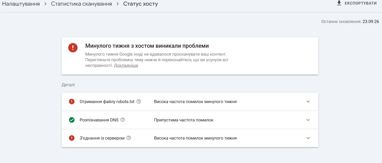382x163 pixels.
Task: Click 'Припустима частота помилок' status text
Action: coord(184,120)
